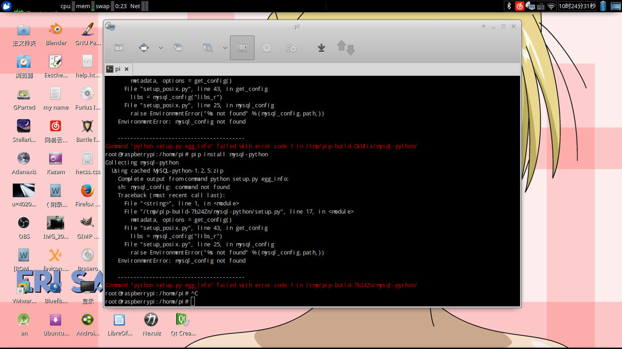Click inside the terminal at the prompt cursor
This screenshot has width=622, height=349.
click(193, 302)
